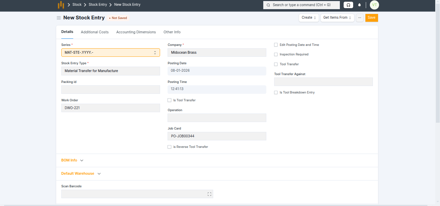Open the Accounting Dimensions tab
440x206 pixels.
pos(136,32)
